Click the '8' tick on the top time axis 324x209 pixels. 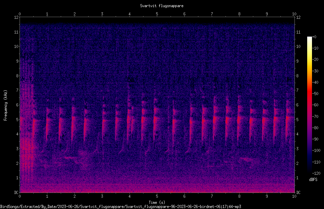click(239, 14)
